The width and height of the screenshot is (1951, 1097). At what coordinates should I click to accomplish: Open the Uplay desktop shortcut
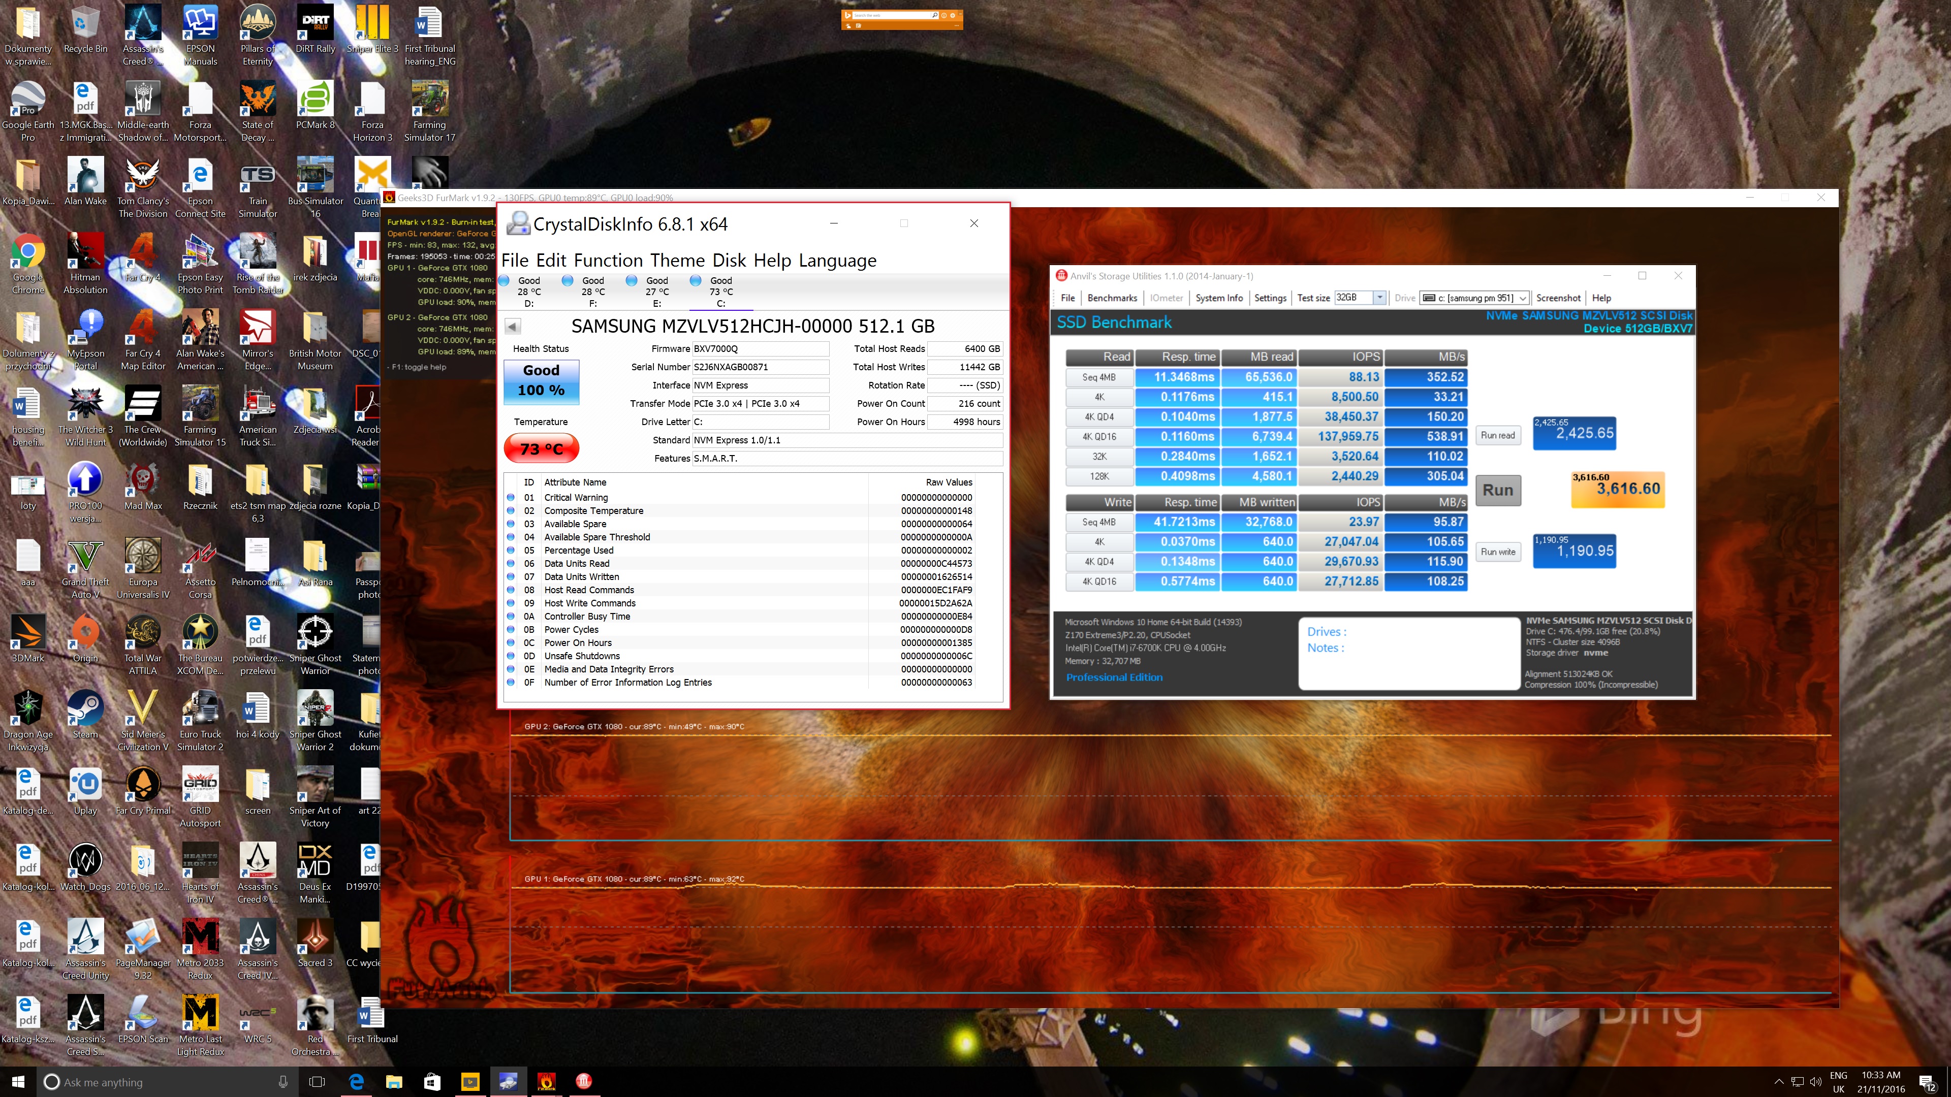click(x=85, y=788)
